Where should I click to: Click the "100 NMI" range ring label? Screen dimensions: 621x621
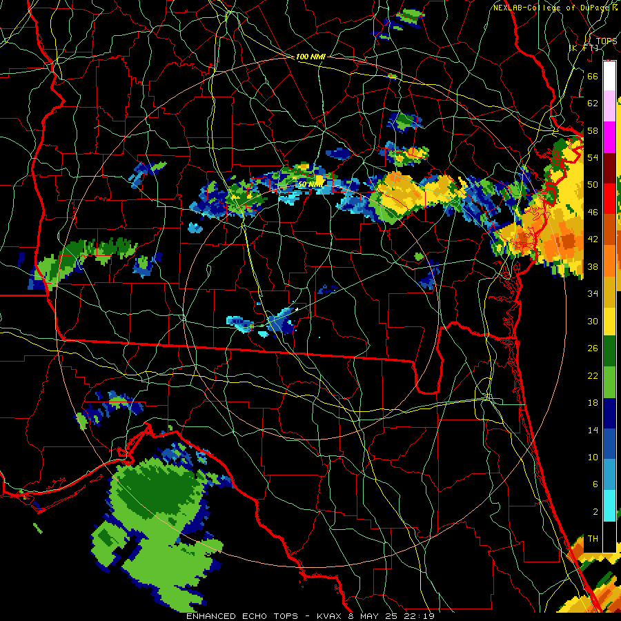[310, 57]
